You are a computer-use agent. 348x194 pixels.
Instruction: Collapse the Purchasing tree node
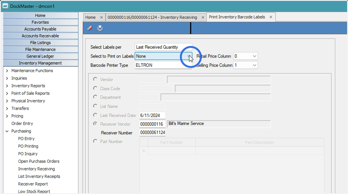[x=7, y=131]
